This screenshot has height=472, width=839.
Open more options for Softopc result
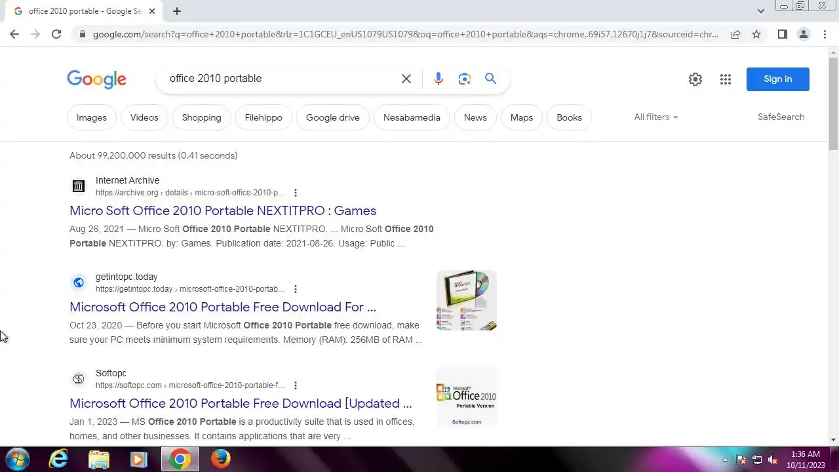296,385
